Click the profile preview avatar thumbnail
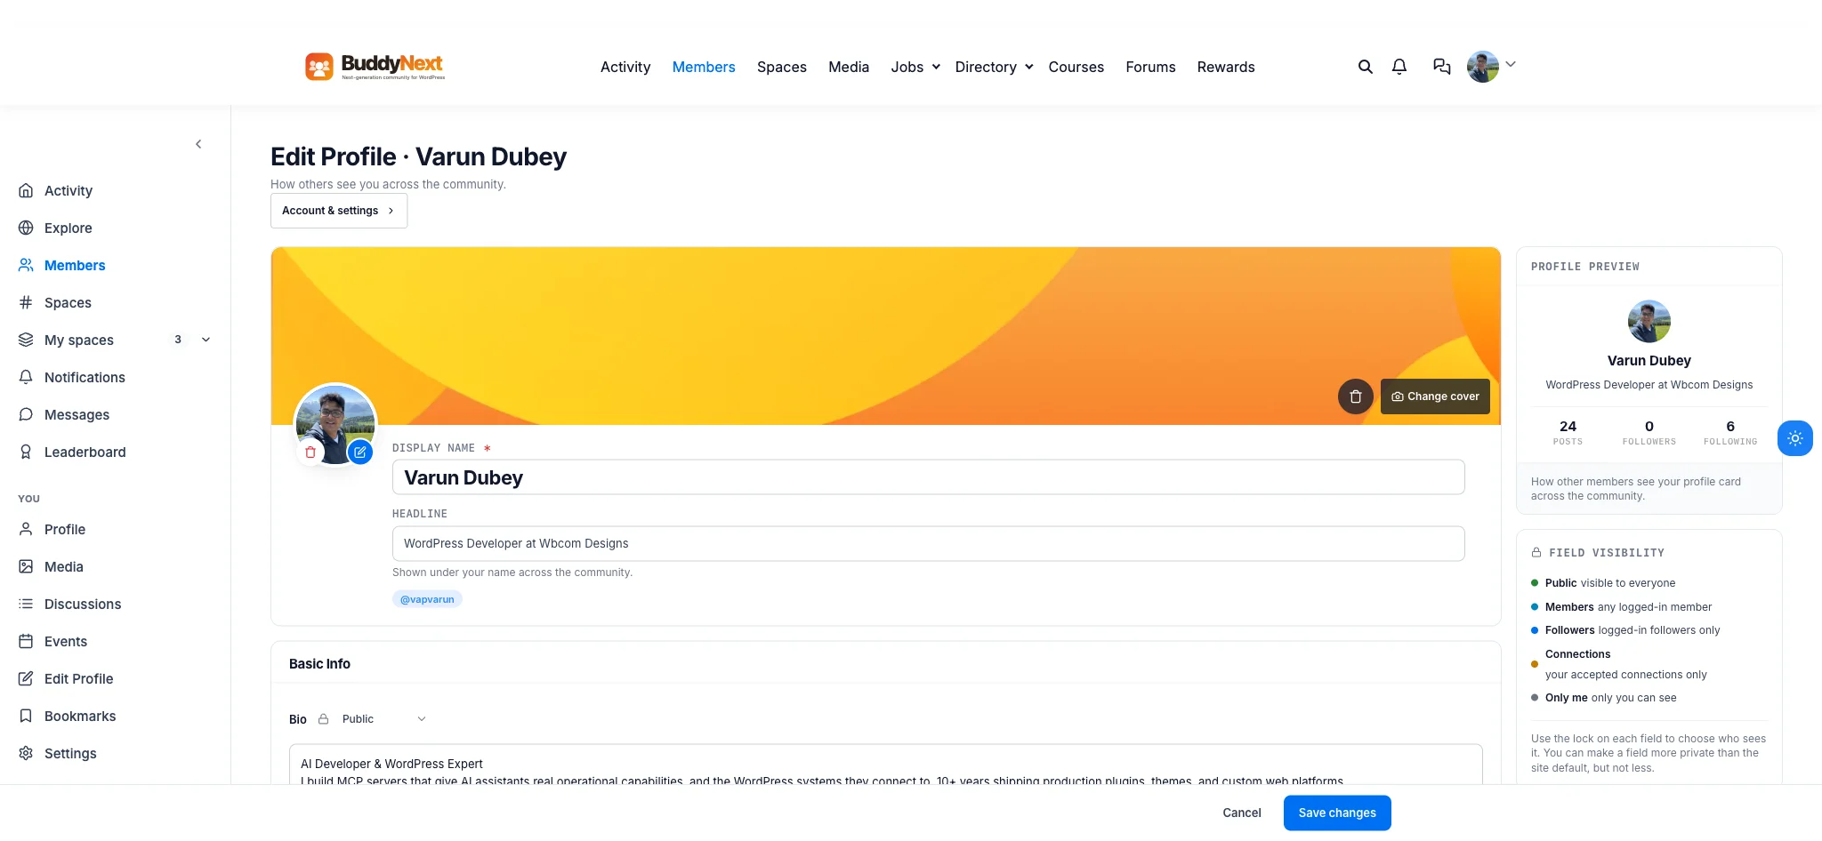 click(1649, 321)
